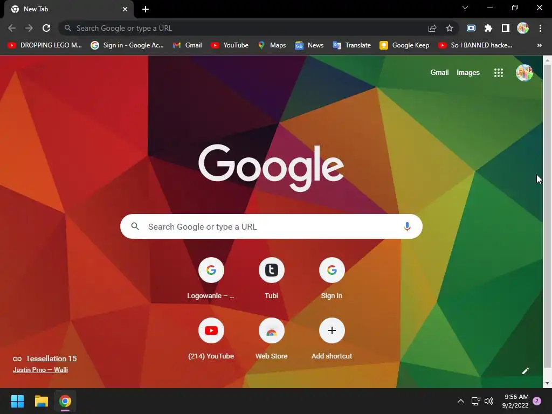Viewport: 552px width, 414px height.
Task: Open the DROPPING LEGO bookmark
Action: 45,45
